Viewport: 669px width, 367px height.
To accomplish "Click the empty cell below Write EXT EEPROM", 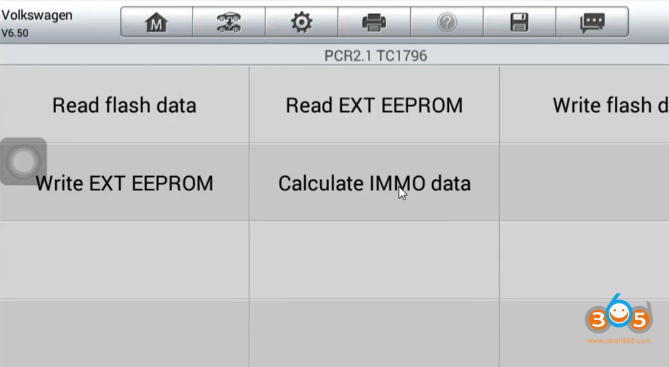I will pos(124,260).
